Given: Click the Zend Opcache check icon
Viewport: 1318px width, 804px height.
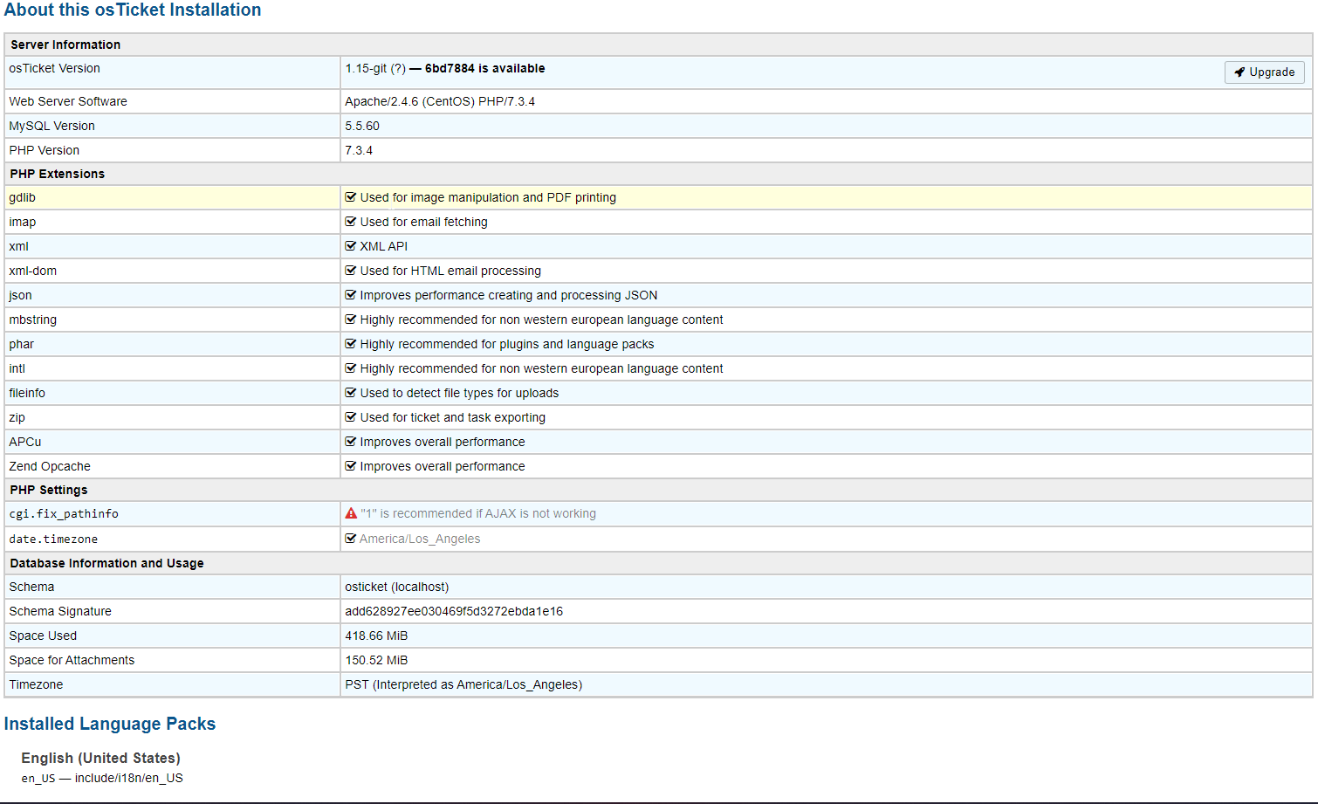Looking at the screenshot, I should click(351, 466).
